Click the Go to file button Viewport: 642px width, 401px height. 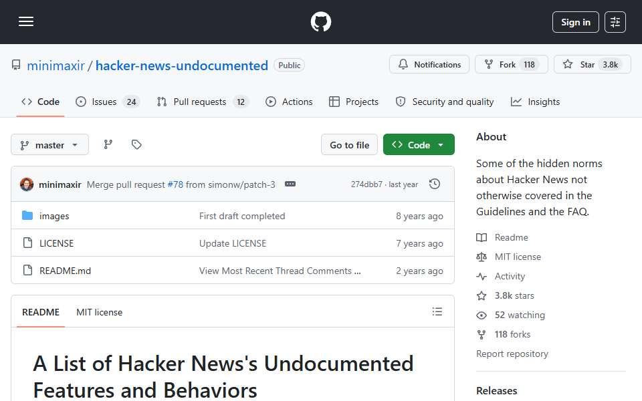pyautogui.click(x=349, y=145)
